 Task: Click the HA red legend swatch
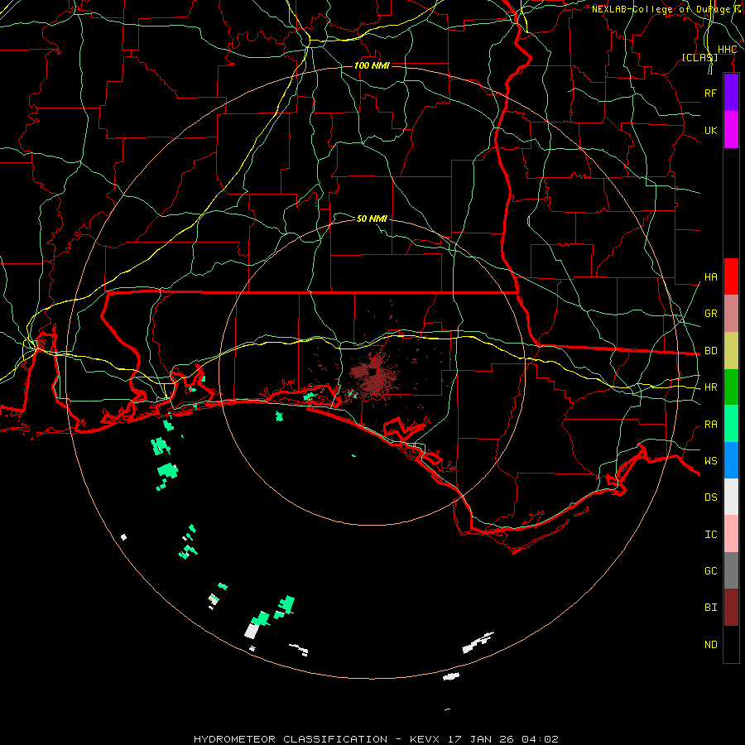(731, 276)
